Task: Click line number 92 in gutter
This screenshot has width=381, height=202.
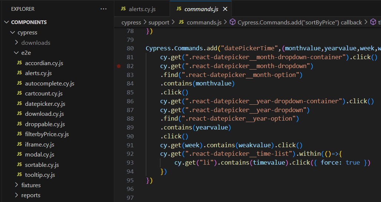Action: pyautogui.click(x=130, y=154)
